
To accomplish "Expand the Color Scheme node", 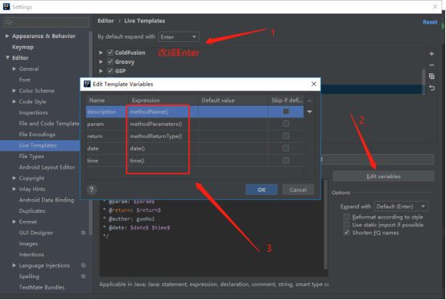I will click(14, 90).
